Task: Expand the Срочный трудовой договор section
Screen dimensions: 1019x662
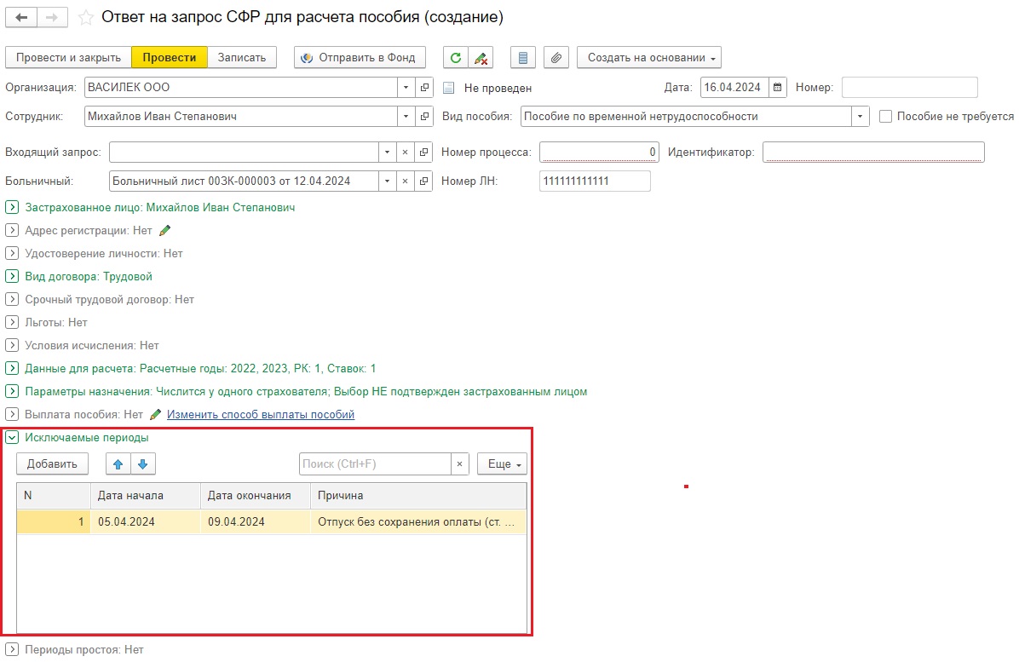Action: 12,300
